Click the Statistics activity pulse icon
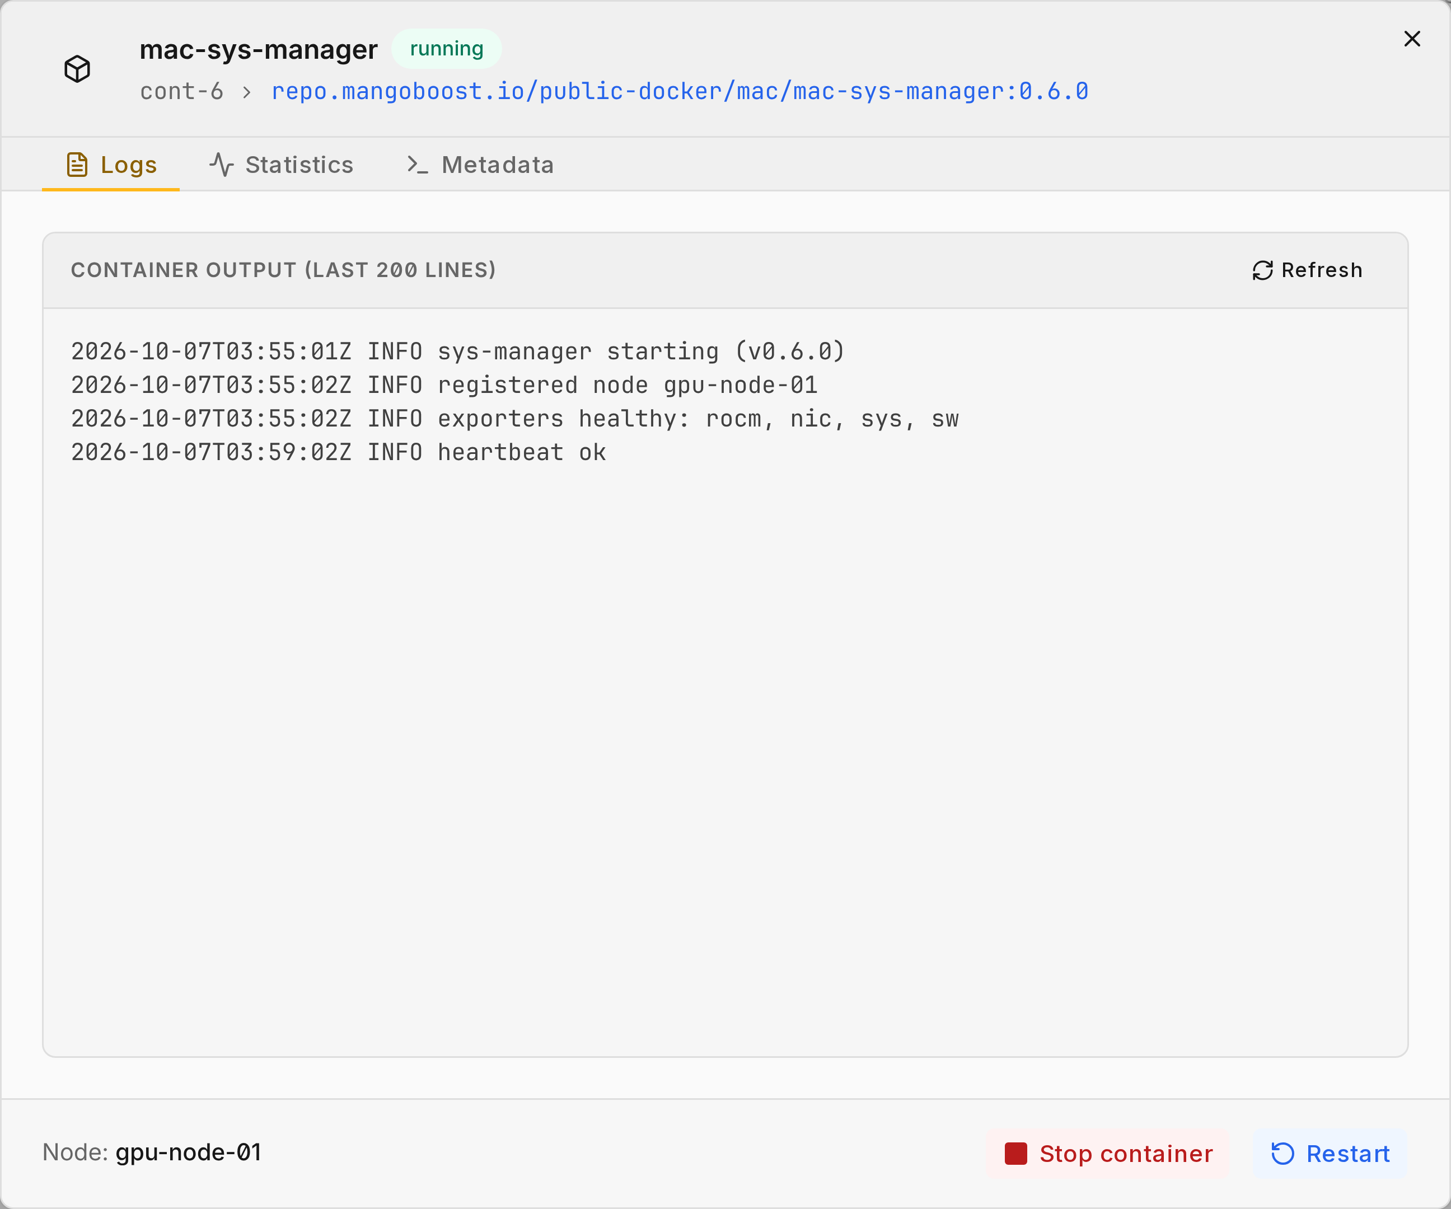This screenshot has width=1451, height=1209. (221, 165)
